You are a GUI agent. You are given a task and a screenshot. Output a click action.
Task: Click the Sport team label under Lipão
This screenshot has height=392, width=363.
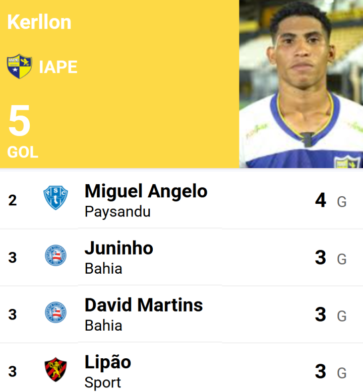103,382
